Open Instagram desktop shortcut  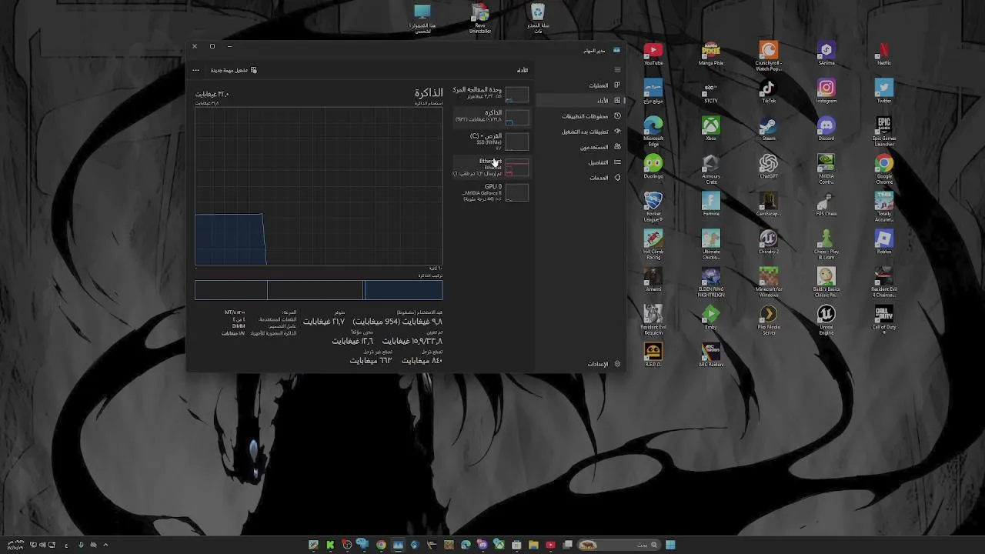pyautogui.click(x=826, y=92)
